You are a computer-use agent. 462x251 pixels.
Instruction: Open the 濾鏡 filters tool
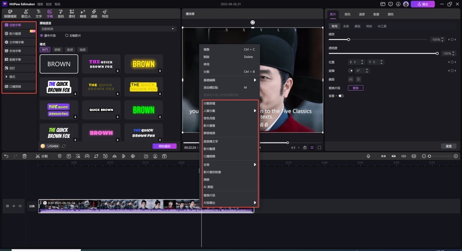tap(94, 13)
